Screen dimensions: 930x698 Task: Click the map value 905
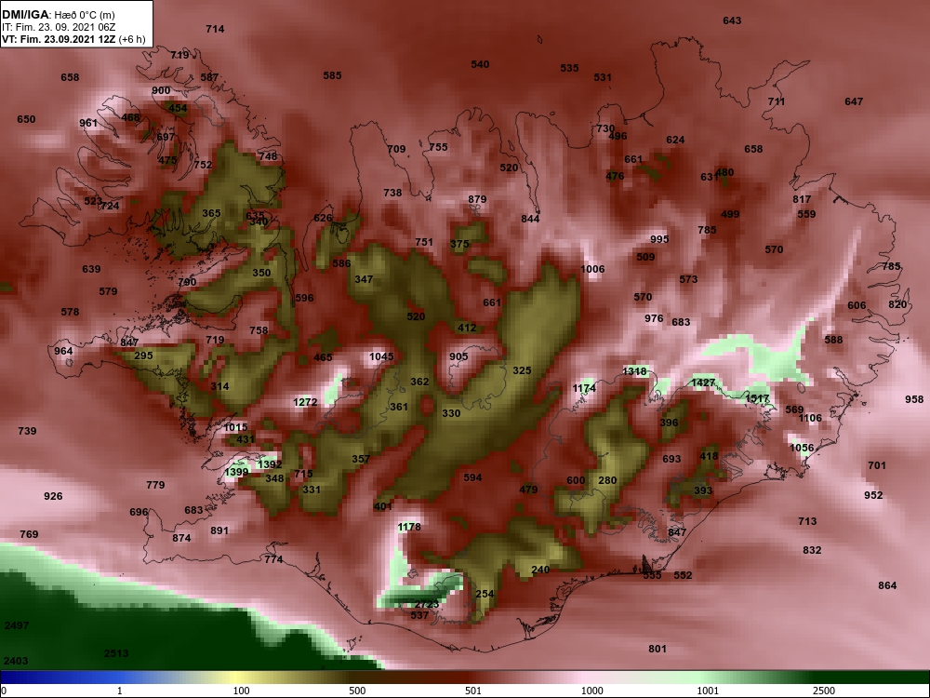[x=458, y=356]
